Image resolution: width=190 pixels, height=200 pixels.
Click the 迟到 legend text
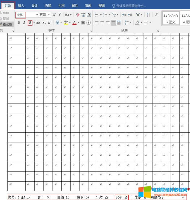[x=119, y=197]
